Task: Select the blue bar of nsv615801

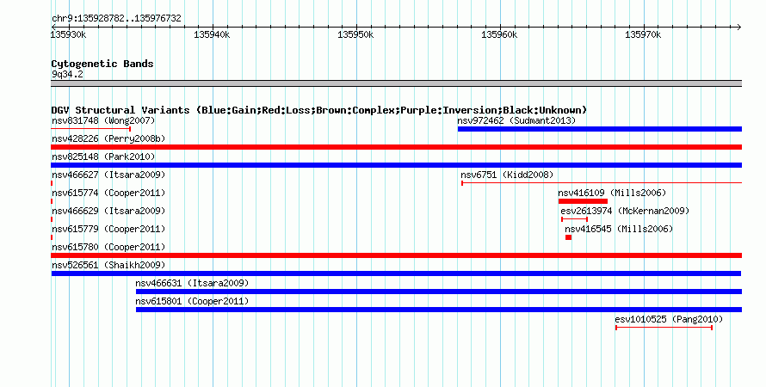Action: click(439, 310)
